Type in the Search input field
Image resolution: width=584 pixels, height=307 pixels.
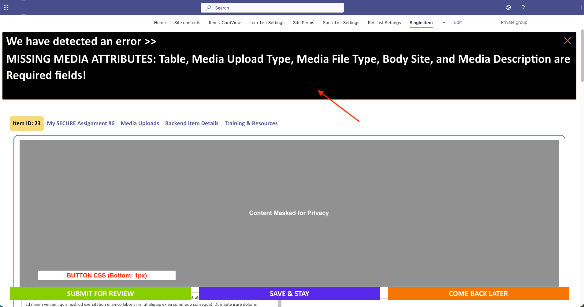coord(275,8)
